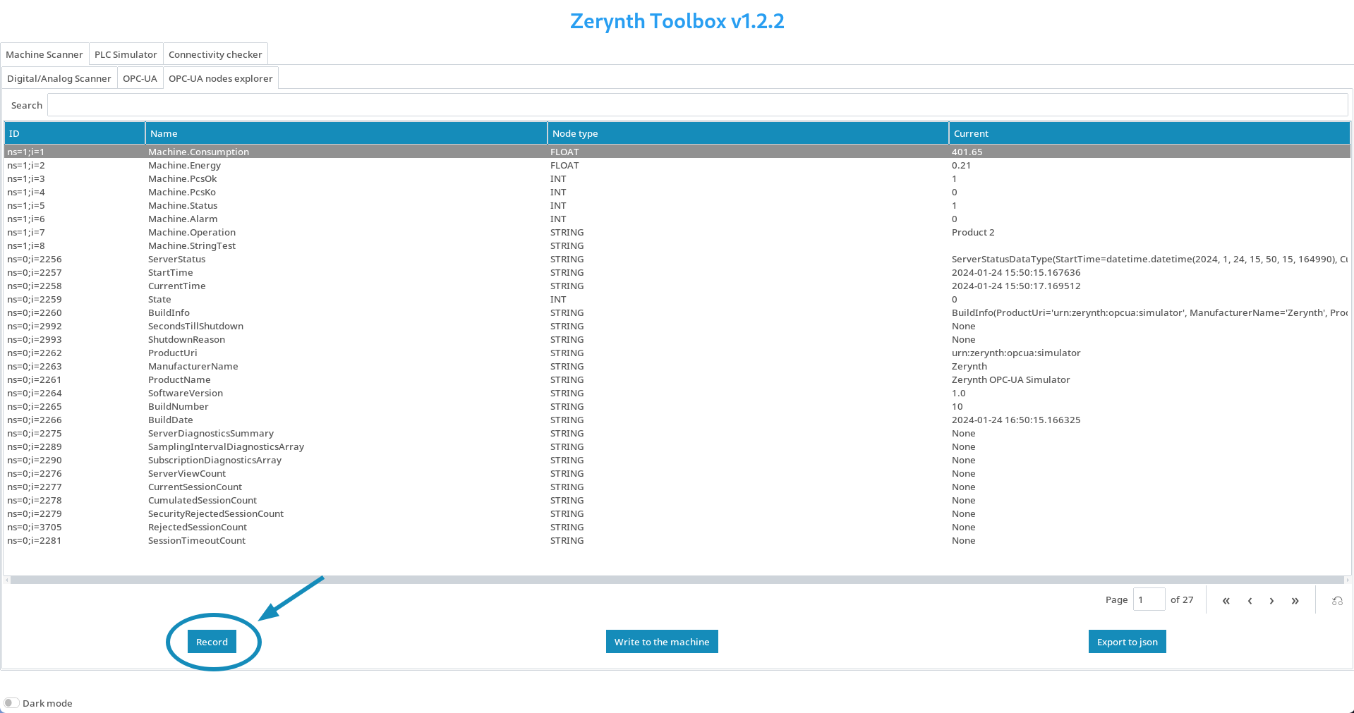Focus the Search input field
Screen dimensions: 1354x713
(697, 105)
